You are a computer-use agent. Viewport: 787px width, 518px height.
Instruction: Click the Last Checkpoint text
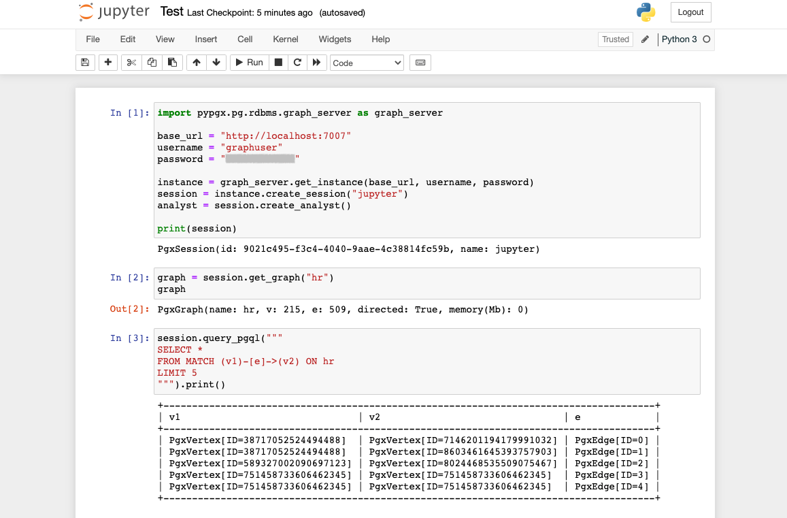point(250,12)
